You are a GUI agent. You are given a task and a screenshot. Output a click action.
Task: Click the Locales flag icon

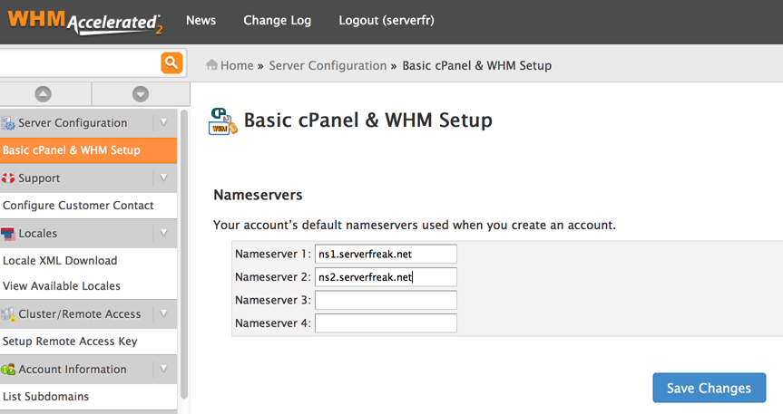[x=8, y=234]
